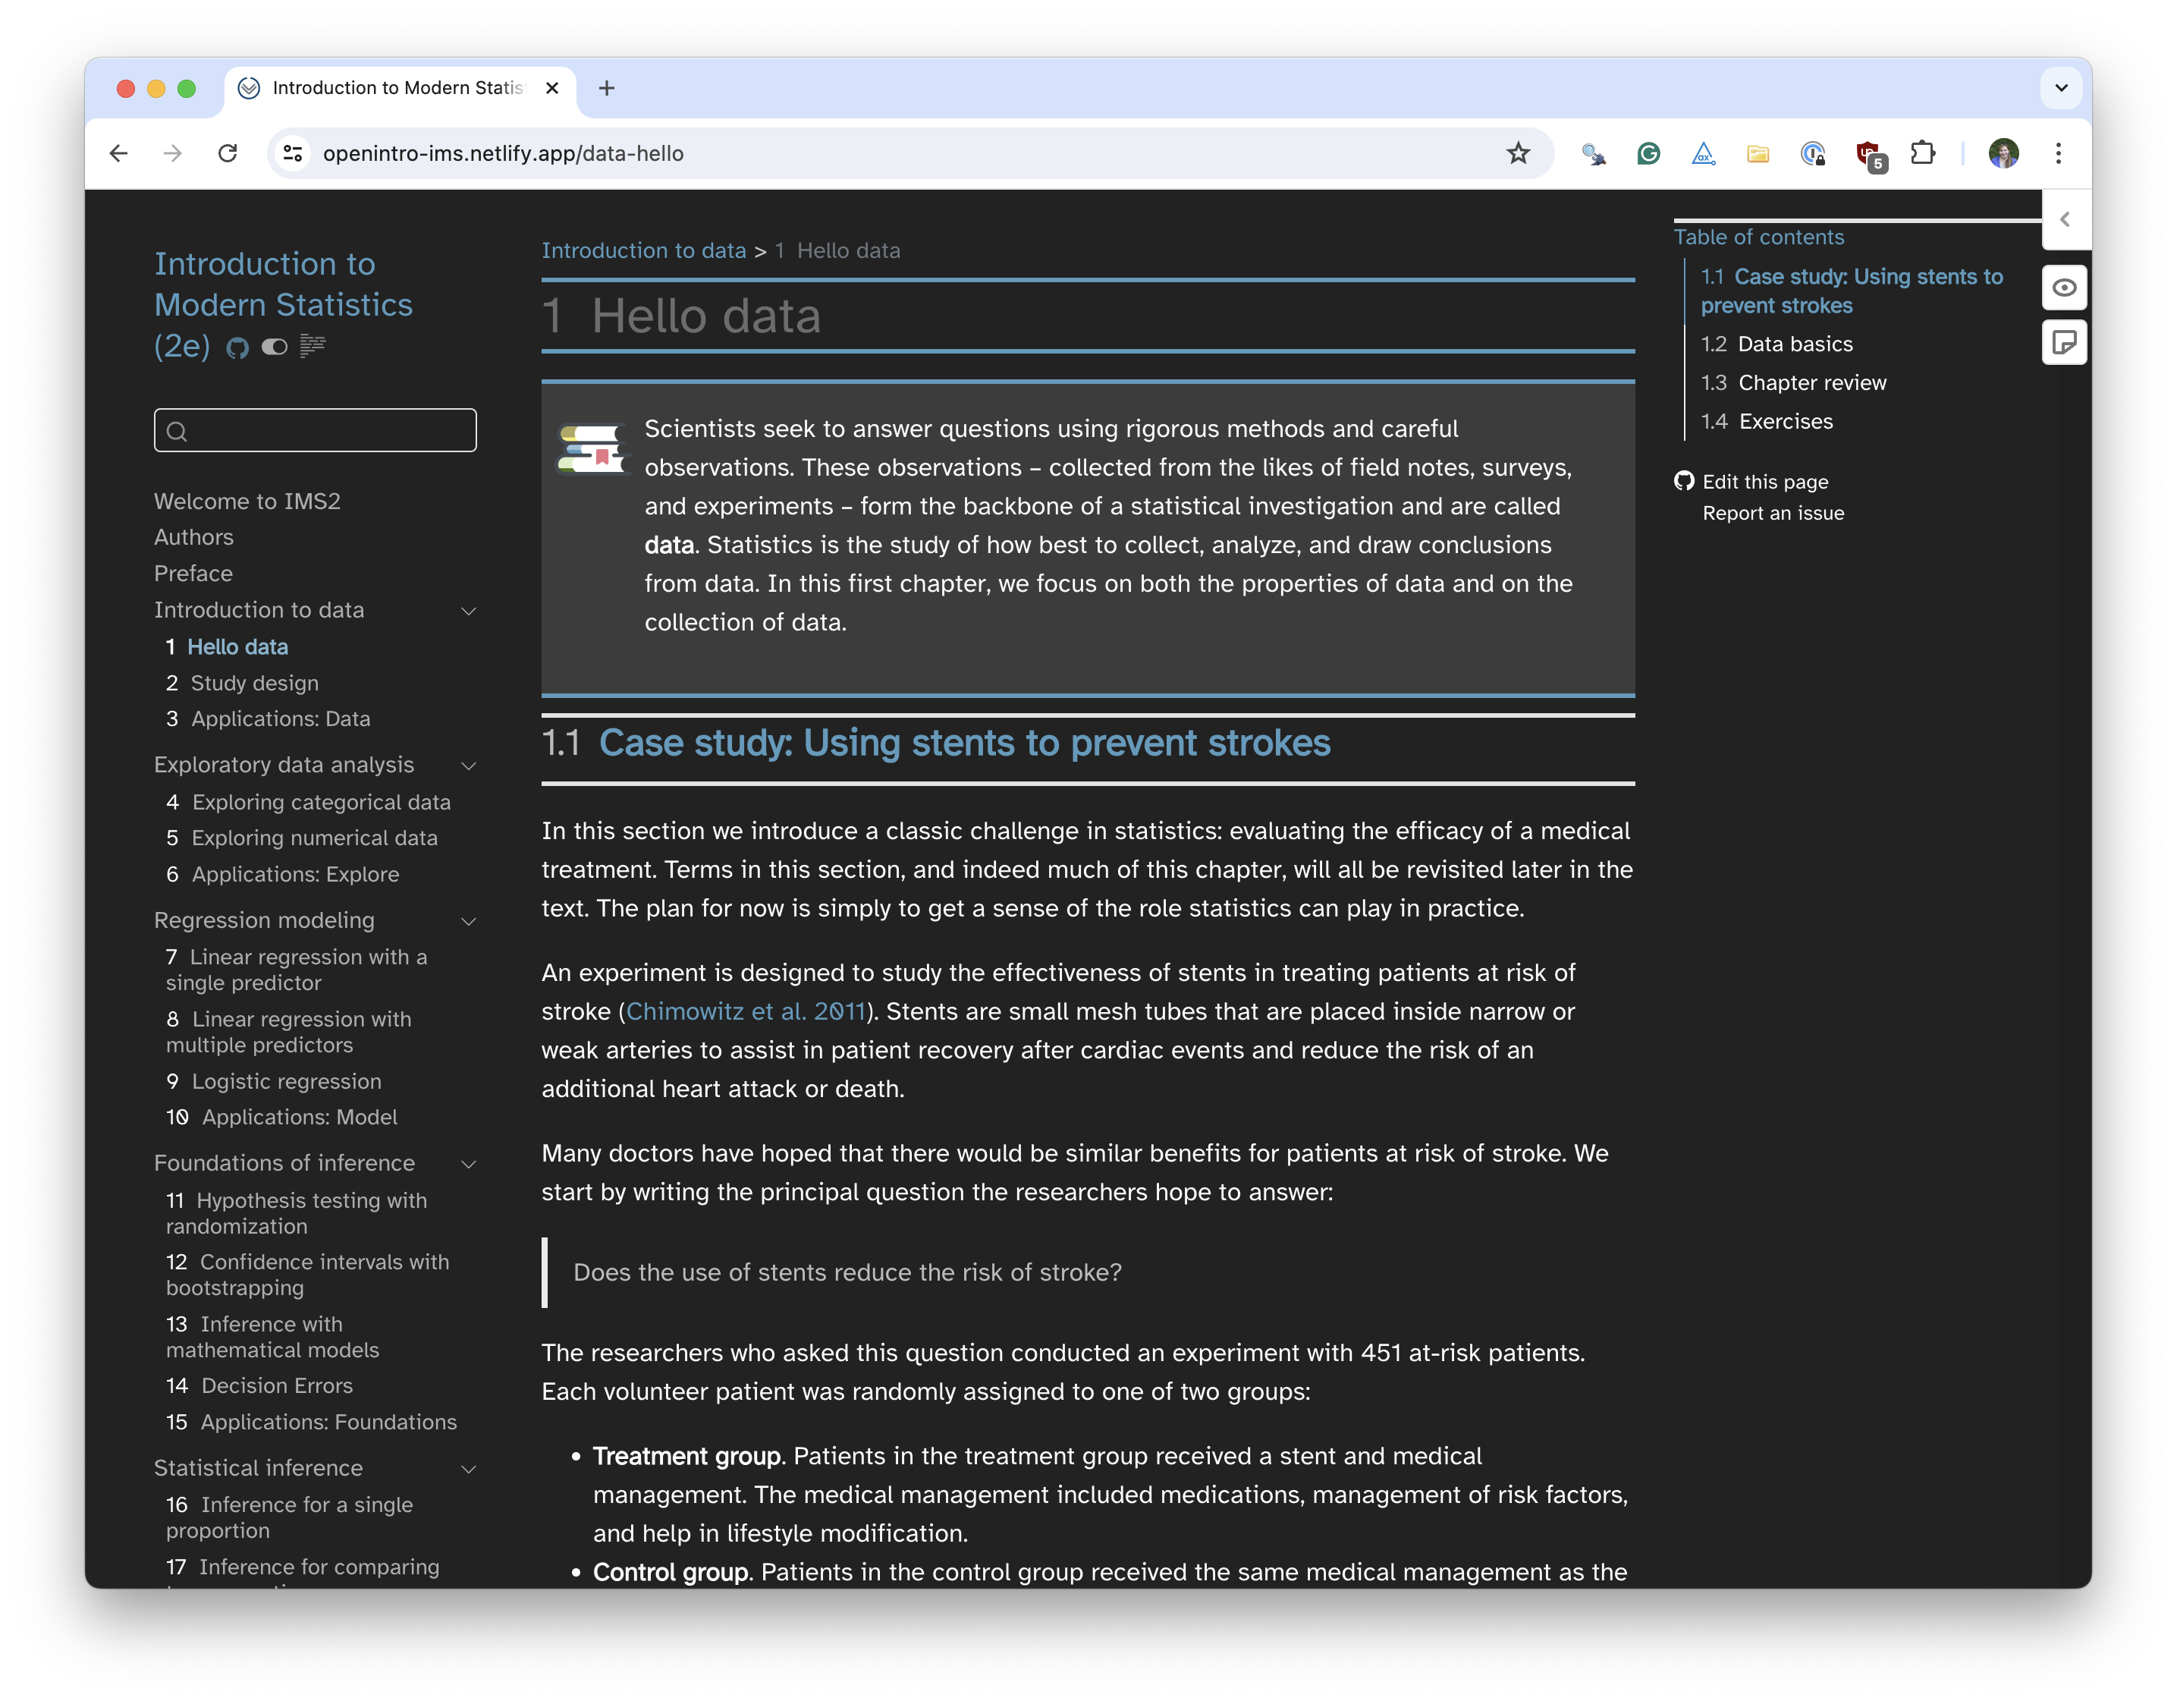The width and height of the screenshot is (2177, 1701).
Task: Click the GitHub icon beside 'Edit this page'
Action: [x=1684, y=480]
